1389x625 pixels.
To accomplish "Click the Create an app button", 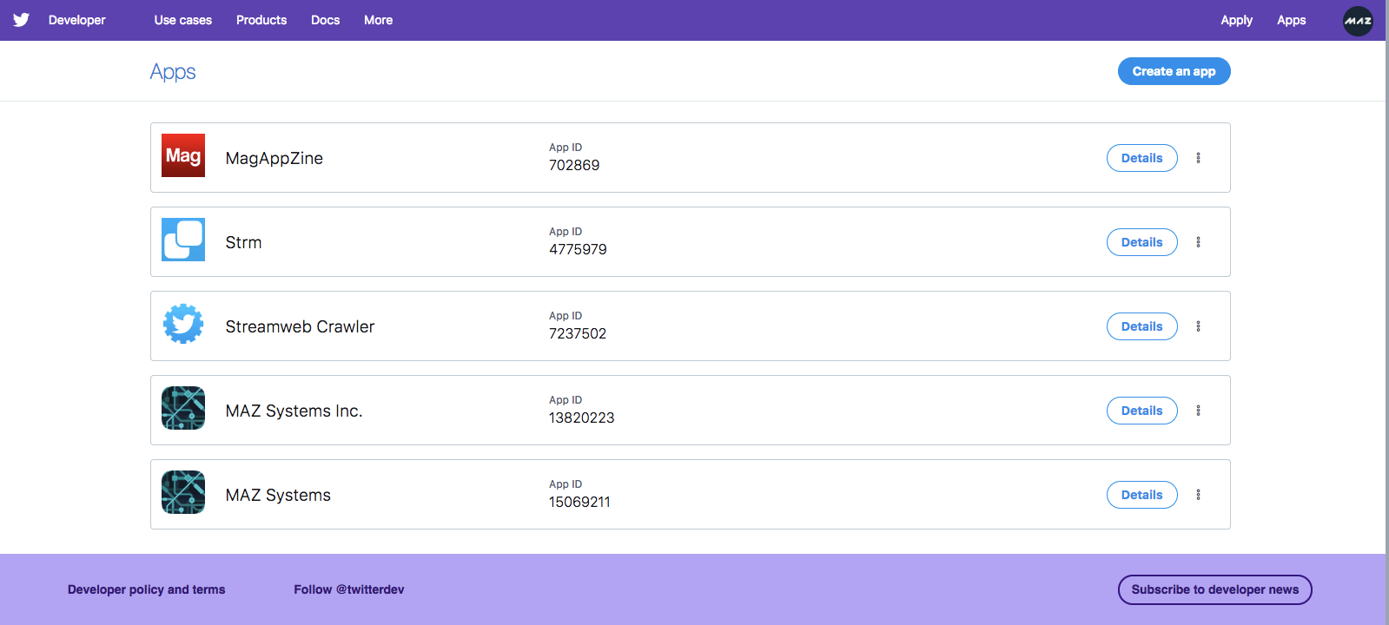I will click(x=1174, y=71).
